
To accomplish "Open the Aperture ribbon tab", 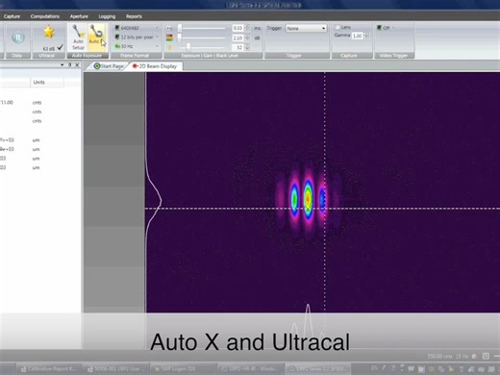I will (79, 16).
